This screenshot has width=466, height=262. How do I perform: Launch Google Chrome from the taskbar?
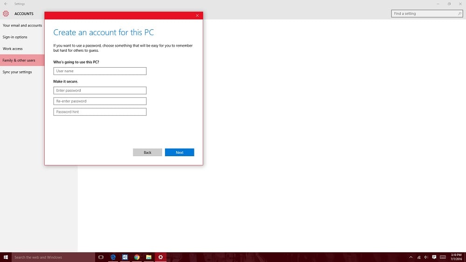137,257
